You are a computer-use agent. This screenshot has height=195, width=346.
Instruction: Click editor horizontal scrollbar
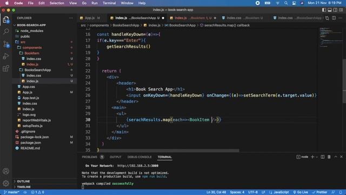[x=169, y=151]
